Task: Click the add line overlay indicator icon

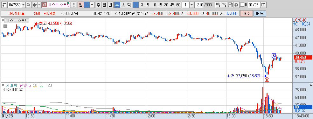Action: [225, 4]
